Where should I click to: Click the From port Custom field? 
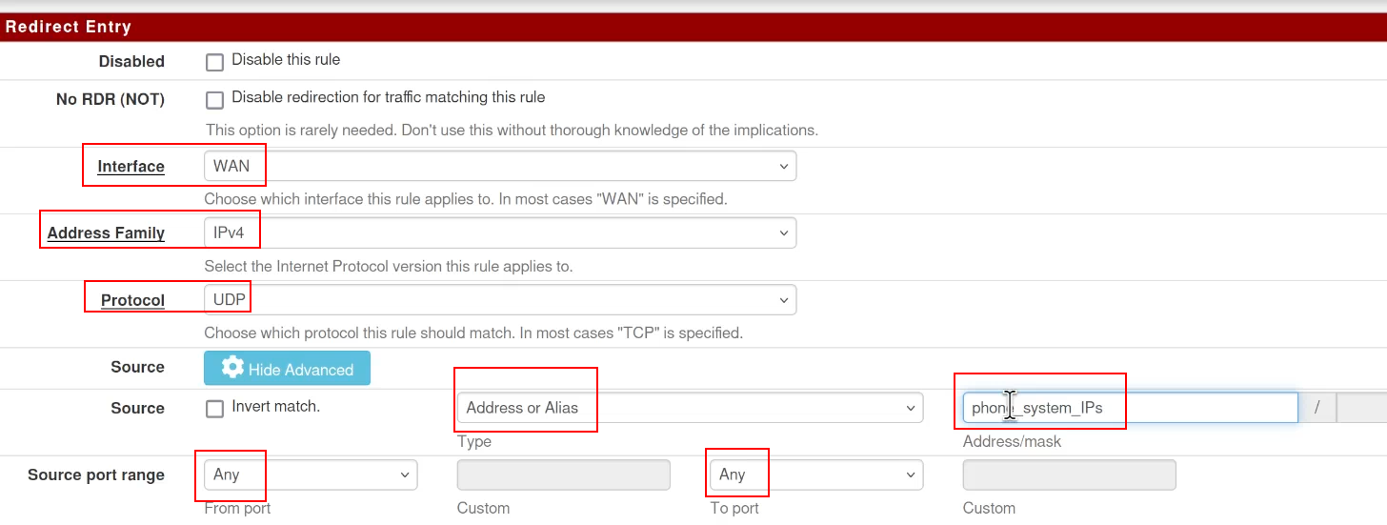564,475
